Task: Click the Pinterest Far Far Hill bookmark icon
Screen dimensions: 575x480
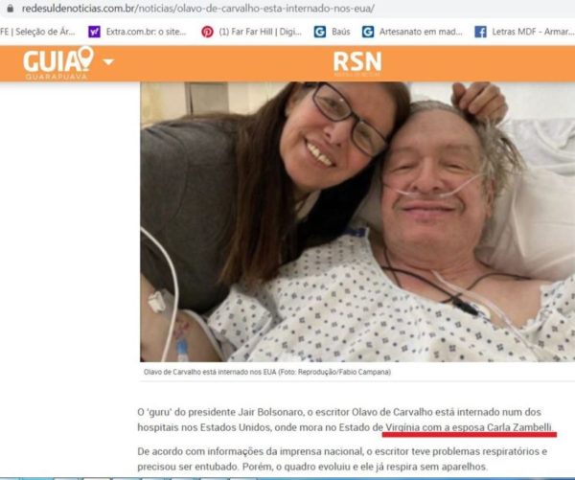Action: point(207,32)
